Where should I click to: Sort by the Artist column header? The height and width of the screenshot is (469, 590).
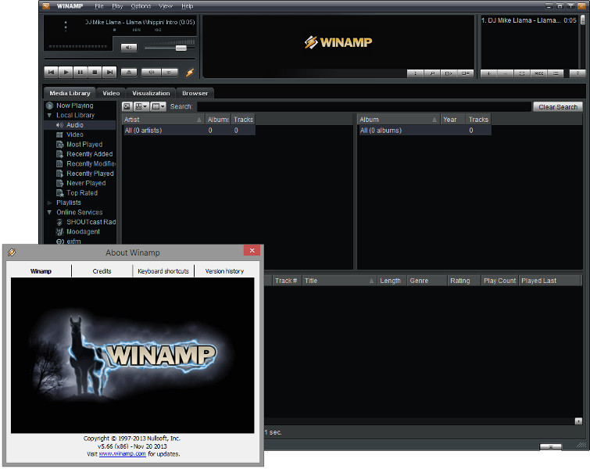[x=163, y=120]
